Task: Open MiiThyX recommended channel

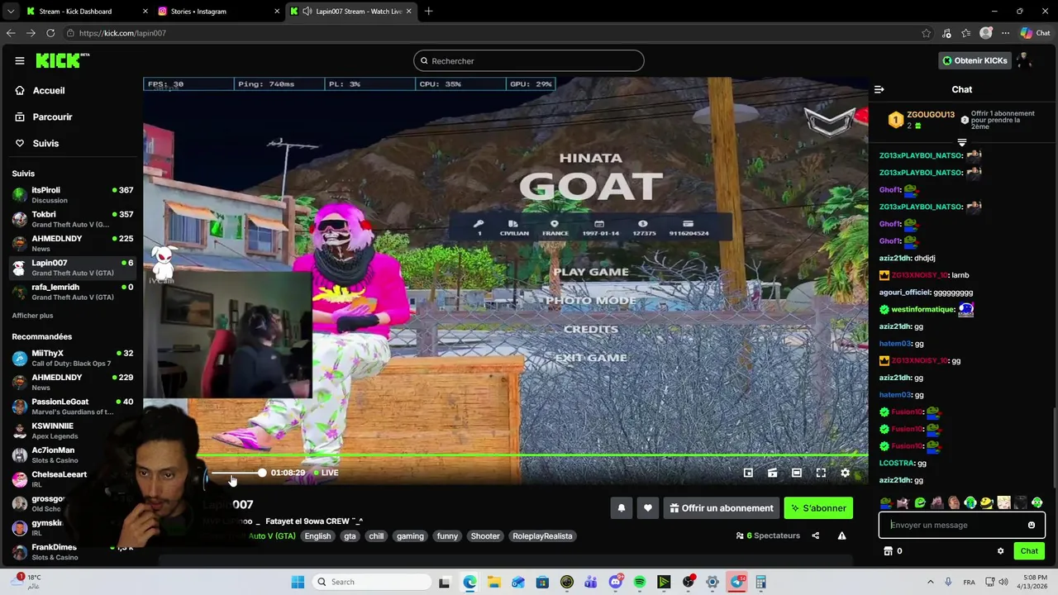Action: [72, 358]
